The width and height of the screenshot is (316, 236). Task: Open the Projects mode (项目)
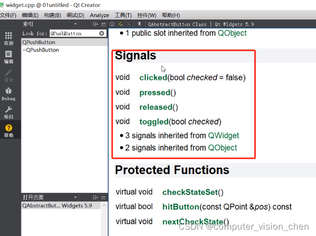[8, 113]
